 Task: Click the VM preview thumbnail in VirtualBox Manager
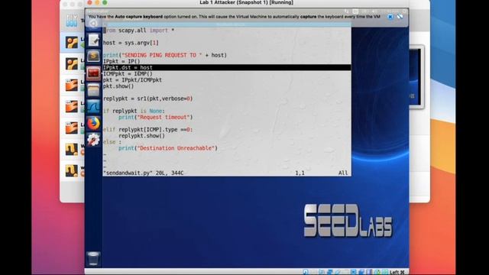(x=416, y=77)
